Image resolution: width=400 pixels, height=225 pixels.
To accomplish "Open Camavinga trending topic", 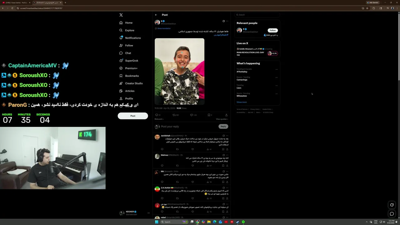I will pyautogui.click(x=242, y=80).
